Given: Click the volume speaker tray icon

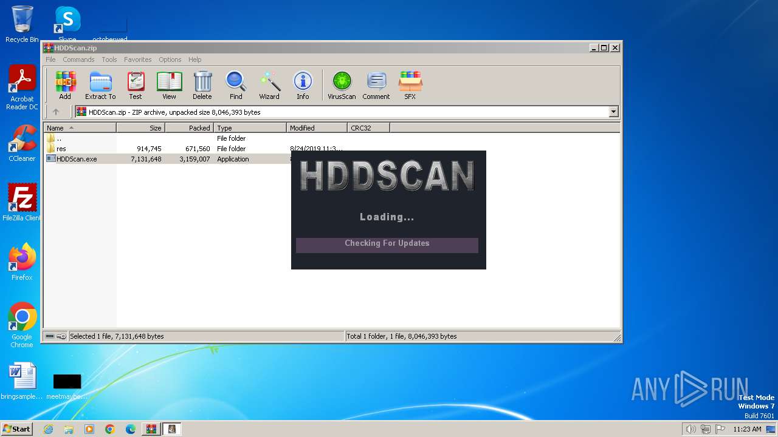Looking at the screenshot, I should (690, 429).
